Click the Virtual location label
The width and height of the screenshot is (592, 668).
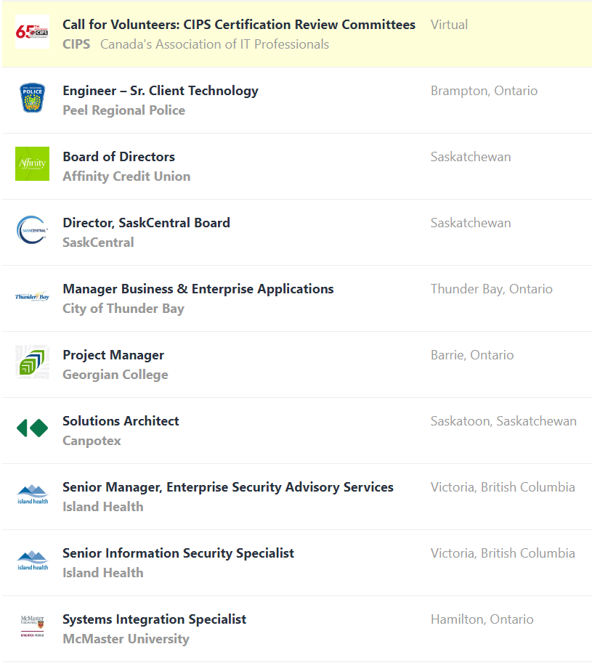449,25
